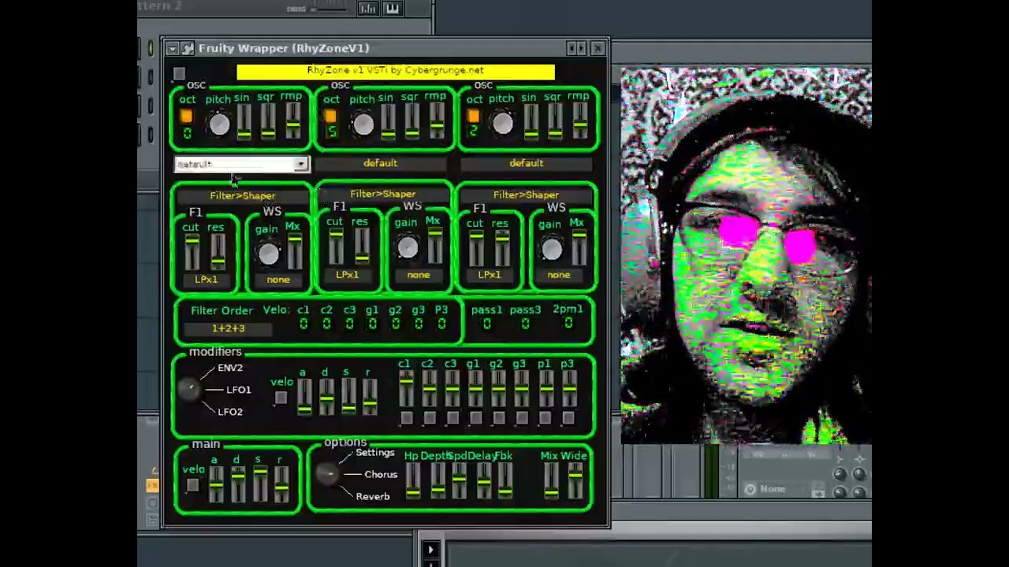
Task: Enable the checkbox under modifiers c1 slider
Action: tap(406, 418)
